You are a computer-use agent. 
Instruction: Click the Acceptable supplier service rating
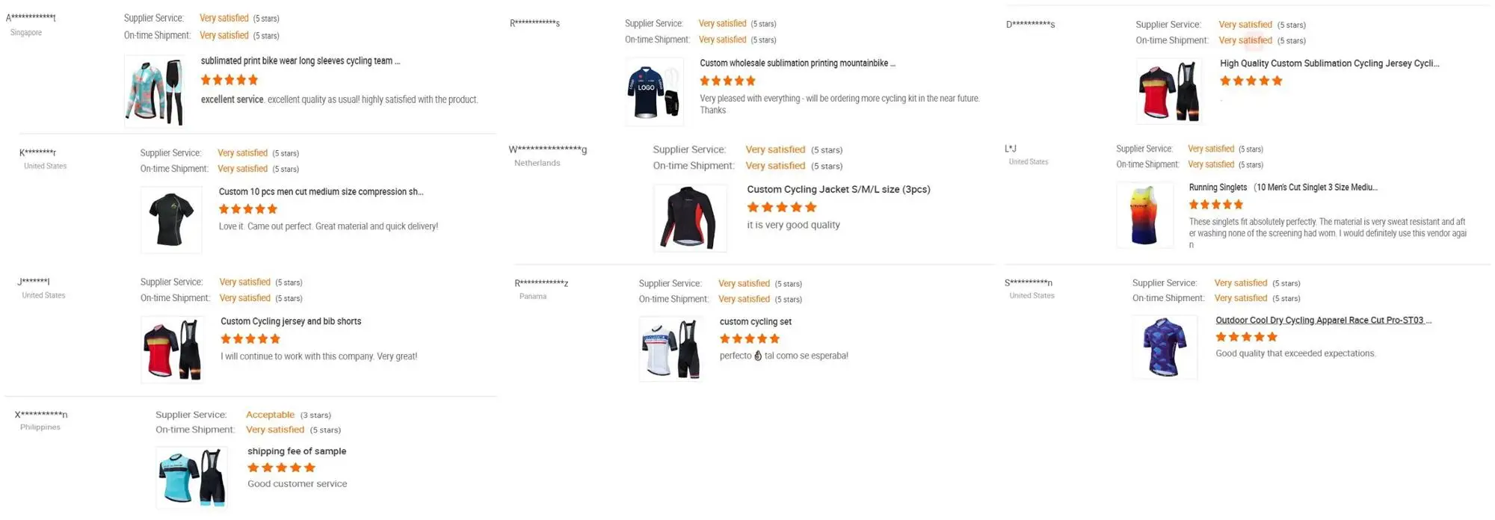pos(270,415)
